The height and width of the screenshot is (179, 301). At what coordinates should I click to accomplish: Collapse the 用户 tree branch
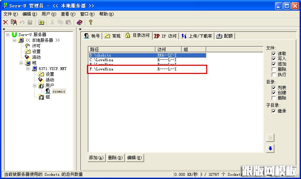[x=34, y=86]
